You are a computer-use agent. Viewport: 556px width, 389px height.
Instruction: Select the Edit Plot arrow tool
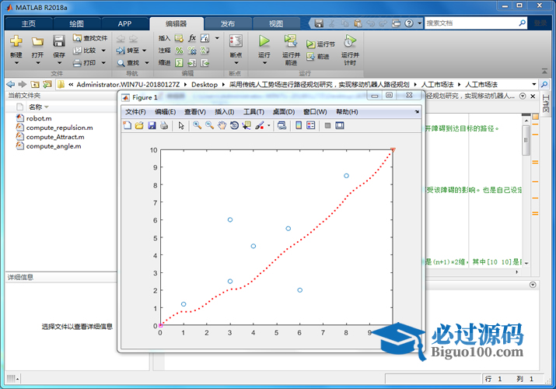181,125
